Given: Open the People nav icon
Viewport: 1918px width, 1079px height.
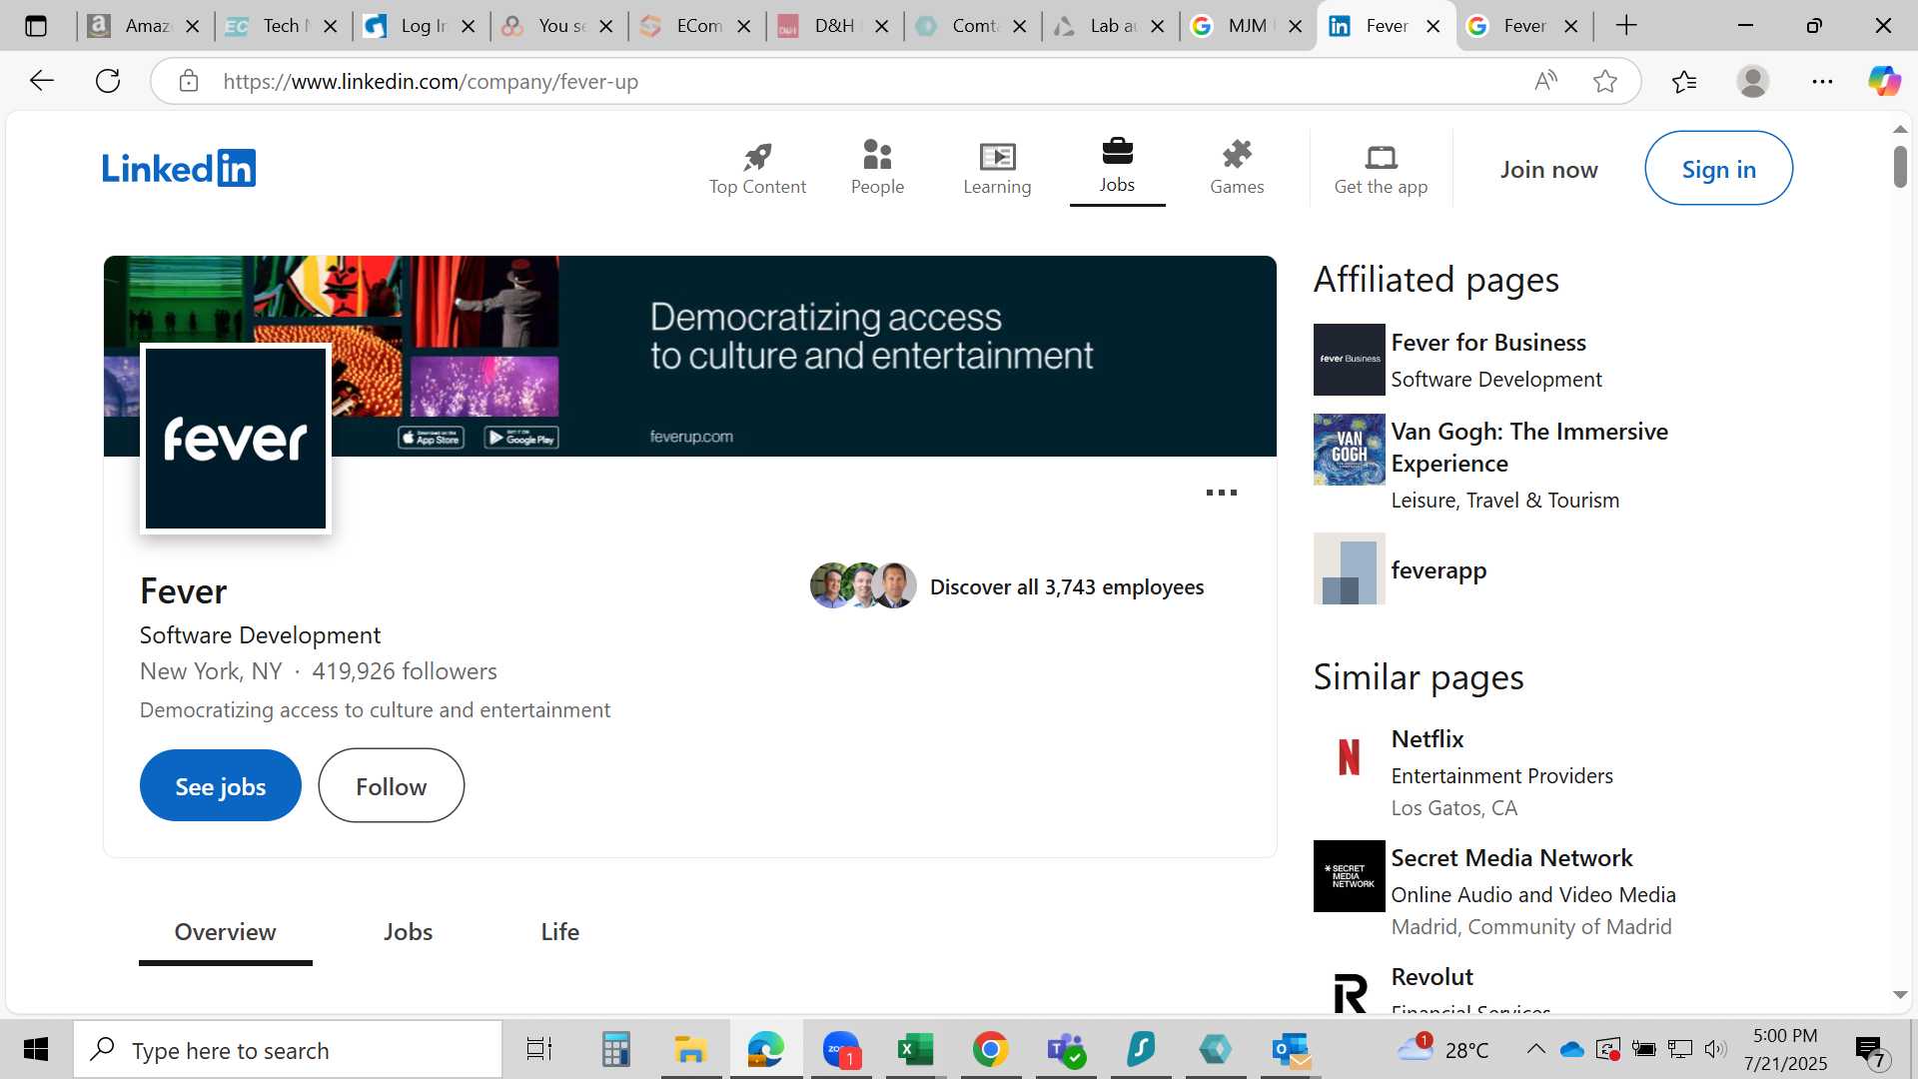Looking at the screenshot, I should click(x=877, y=155).
